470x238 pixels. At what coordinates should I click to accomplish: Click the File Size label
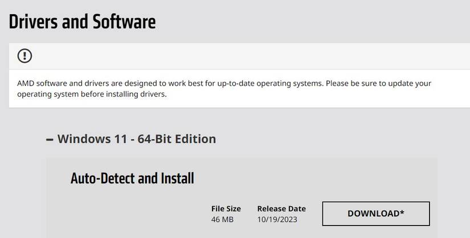click(226, 208)
